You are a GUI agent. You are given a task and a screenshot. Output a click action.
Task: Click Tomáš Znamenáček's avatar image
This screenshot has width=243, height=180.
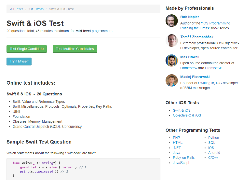click(x=172, y=41)
